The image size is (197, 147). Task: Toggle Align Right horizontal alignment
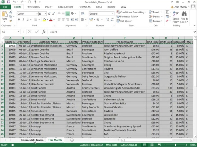click(x=67, y=20)
